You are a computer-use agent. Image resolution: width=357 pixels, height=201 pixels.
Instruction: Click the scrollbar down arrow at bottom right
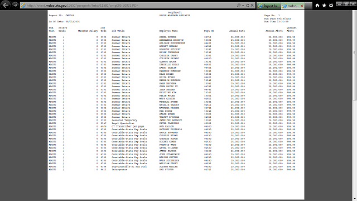tap(355, 199)
